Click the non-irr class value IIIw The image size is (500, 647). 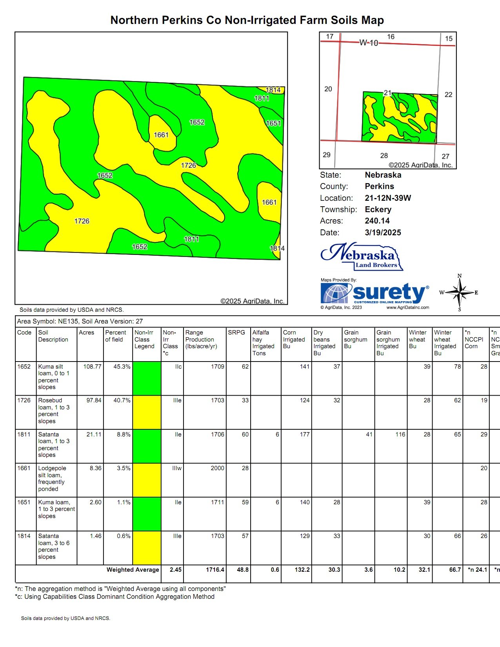[x=176, y=468]
